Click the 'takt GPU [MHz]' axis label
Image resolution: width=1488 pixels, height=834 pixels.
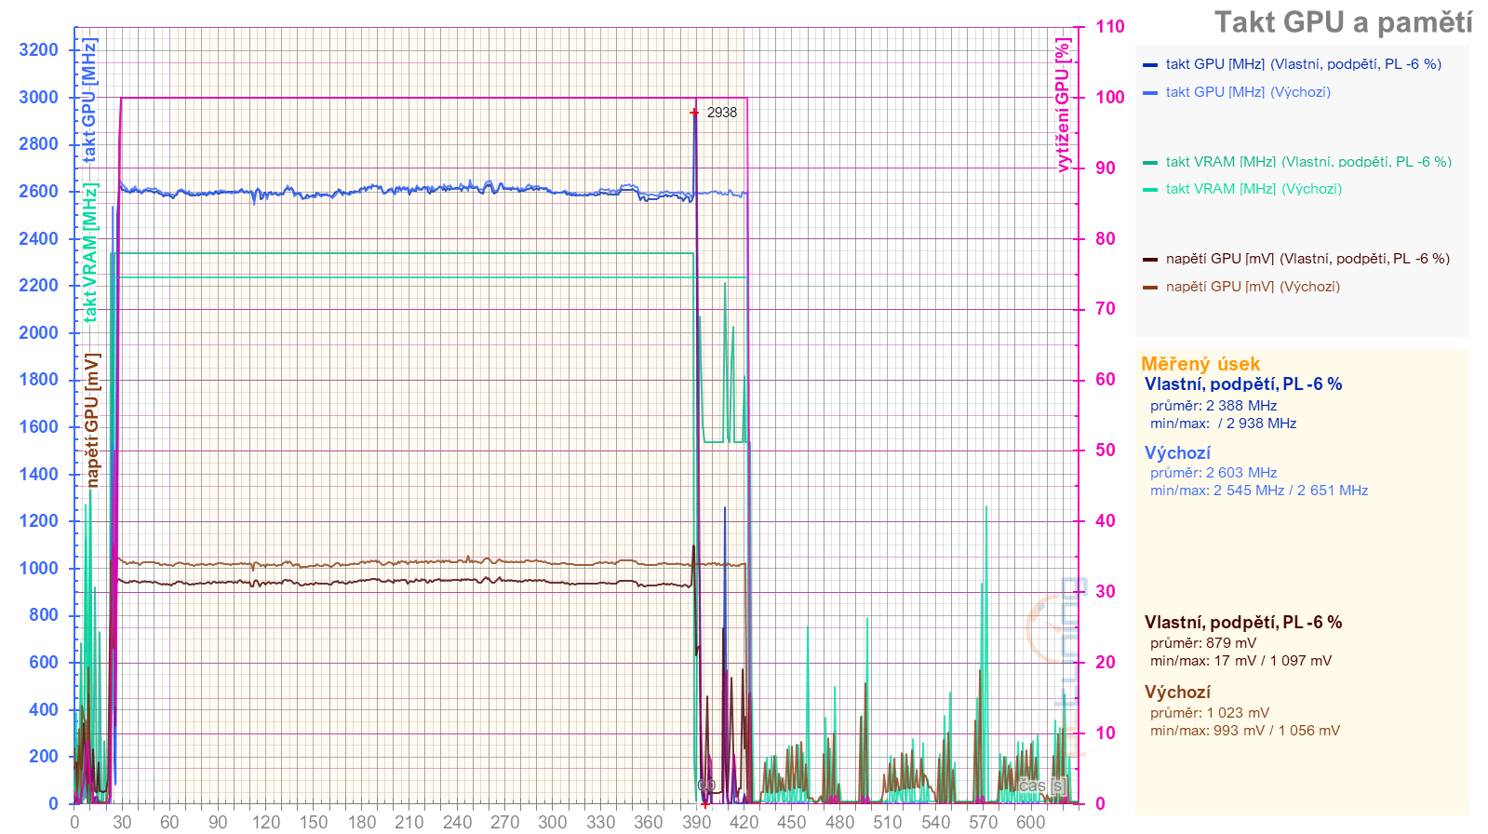[89, 101]
